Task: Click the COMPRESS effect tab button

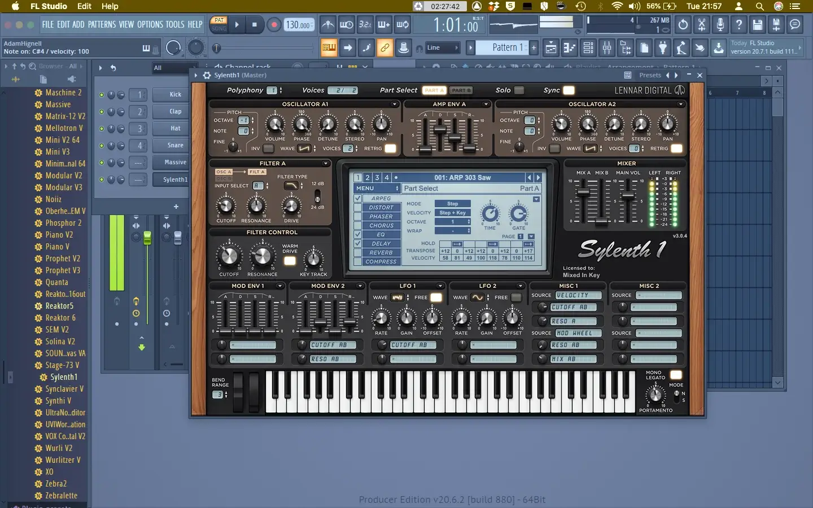Action: click(x=381, y=262)
